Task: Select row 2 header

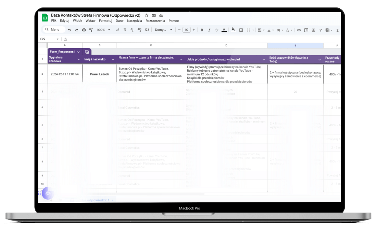Action: (42, 74)
